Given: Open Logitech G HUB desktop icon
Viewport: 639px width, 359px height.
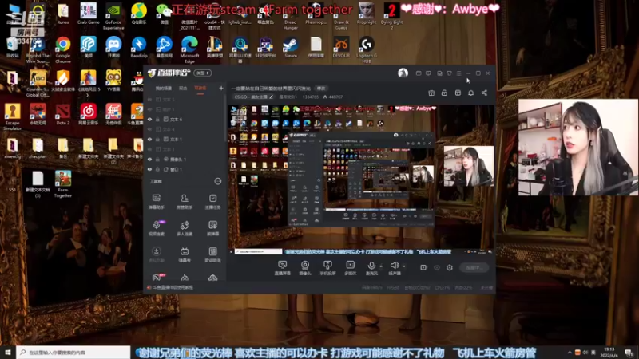Looking at the screenshot, I should click(367, 50).
